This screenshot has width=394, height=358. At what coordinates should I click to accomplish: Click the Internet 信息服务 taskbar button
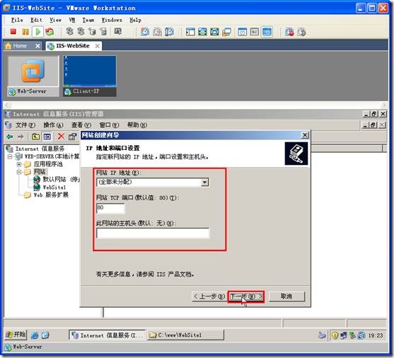tap(107, 335)
